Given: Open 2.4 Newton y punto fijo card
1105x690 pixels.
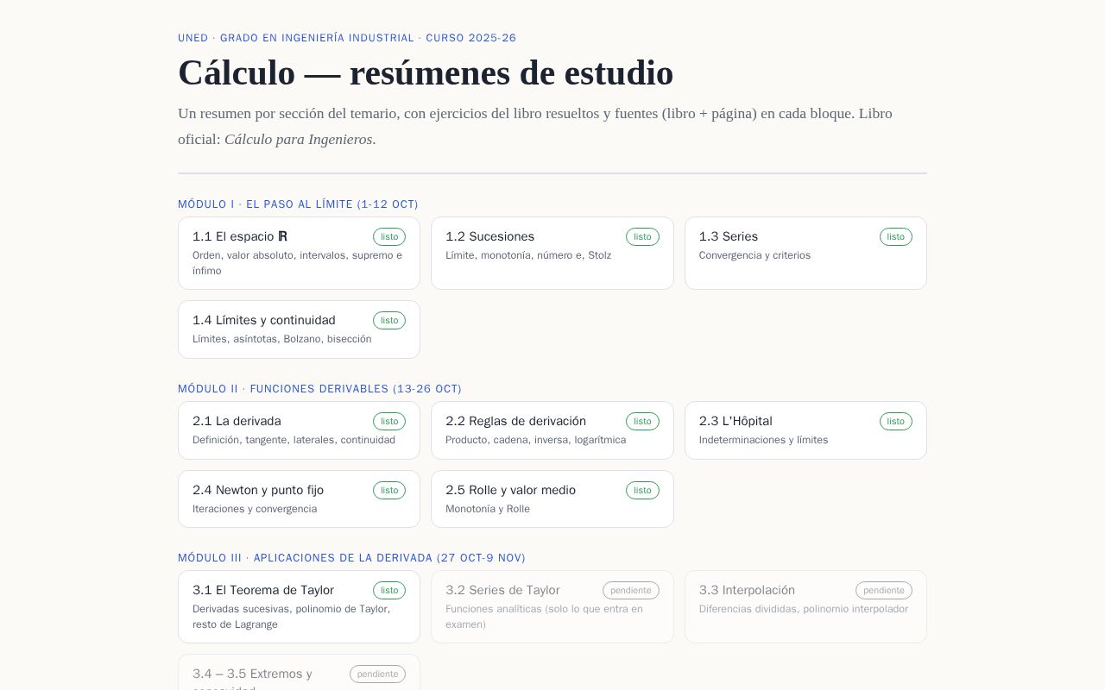Looking at the screenshot, I should click(299, 499).
